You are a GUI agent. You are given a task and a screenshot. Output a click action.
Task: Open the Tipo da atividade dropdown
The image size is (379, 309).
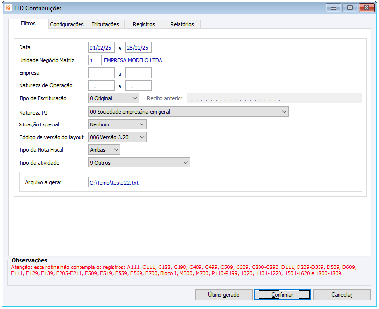(139, 163)
